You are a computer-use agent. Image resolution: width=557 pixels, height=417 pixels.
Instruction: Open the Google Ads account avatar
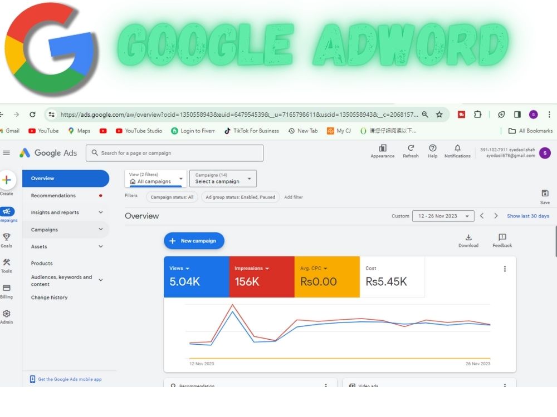[545, 153]
